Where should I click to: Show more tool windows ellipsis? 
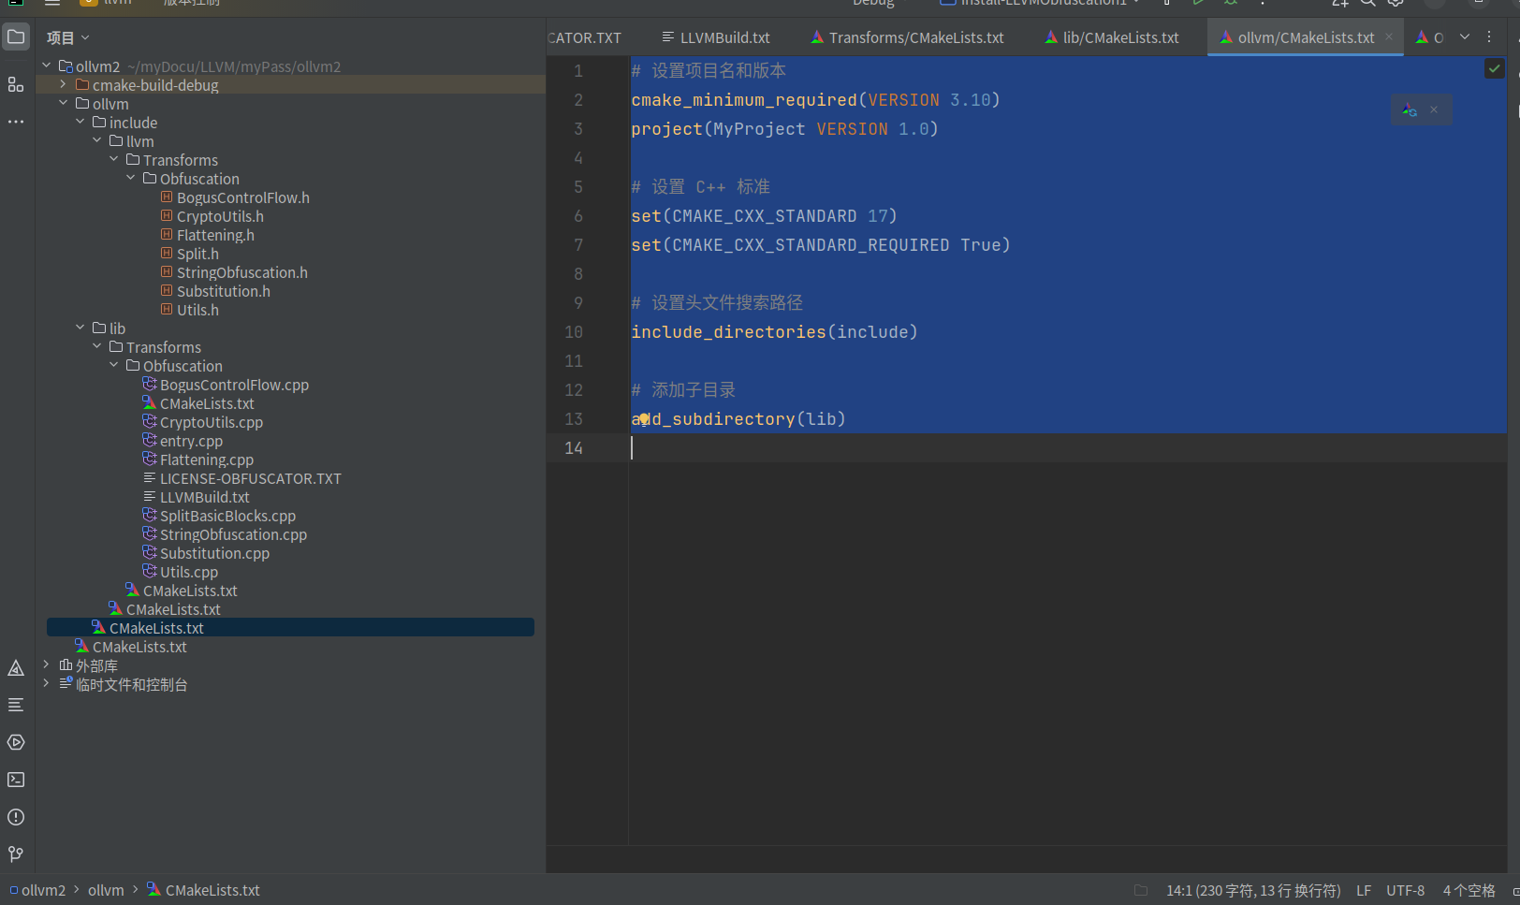point(16,122)
